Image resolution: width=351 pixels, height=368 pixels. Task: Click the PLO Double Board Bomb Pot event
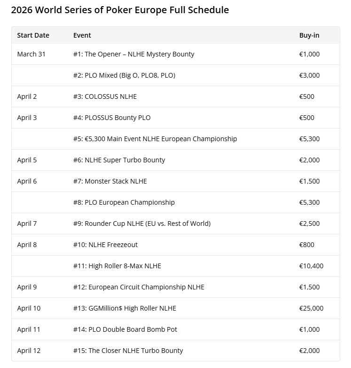(125, 329)
